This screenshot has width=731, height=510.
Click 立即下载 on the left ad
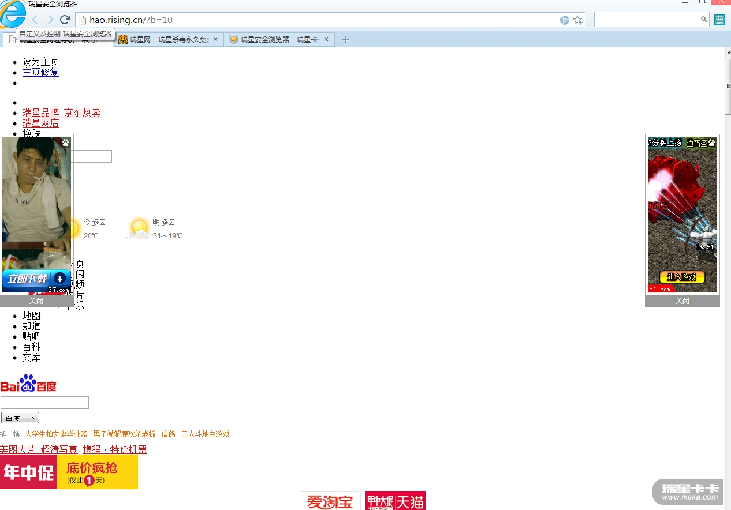36,279
